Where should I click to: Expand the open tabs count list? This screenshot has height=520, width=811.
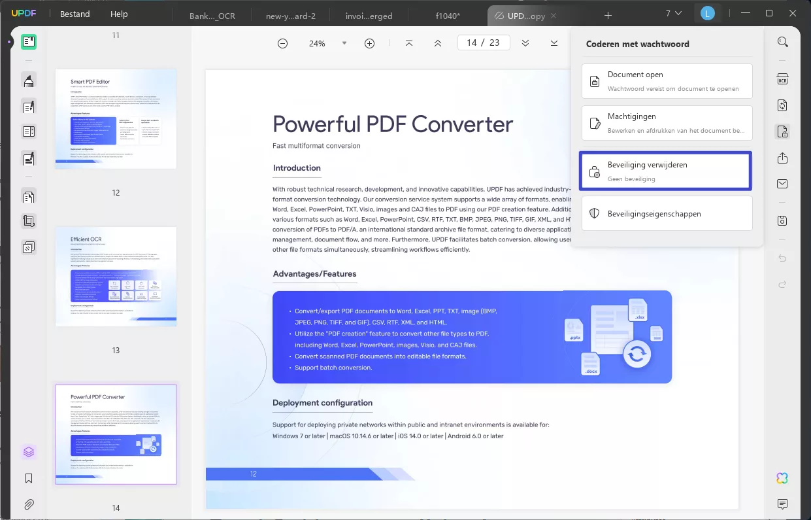click(x=674, y=14)
